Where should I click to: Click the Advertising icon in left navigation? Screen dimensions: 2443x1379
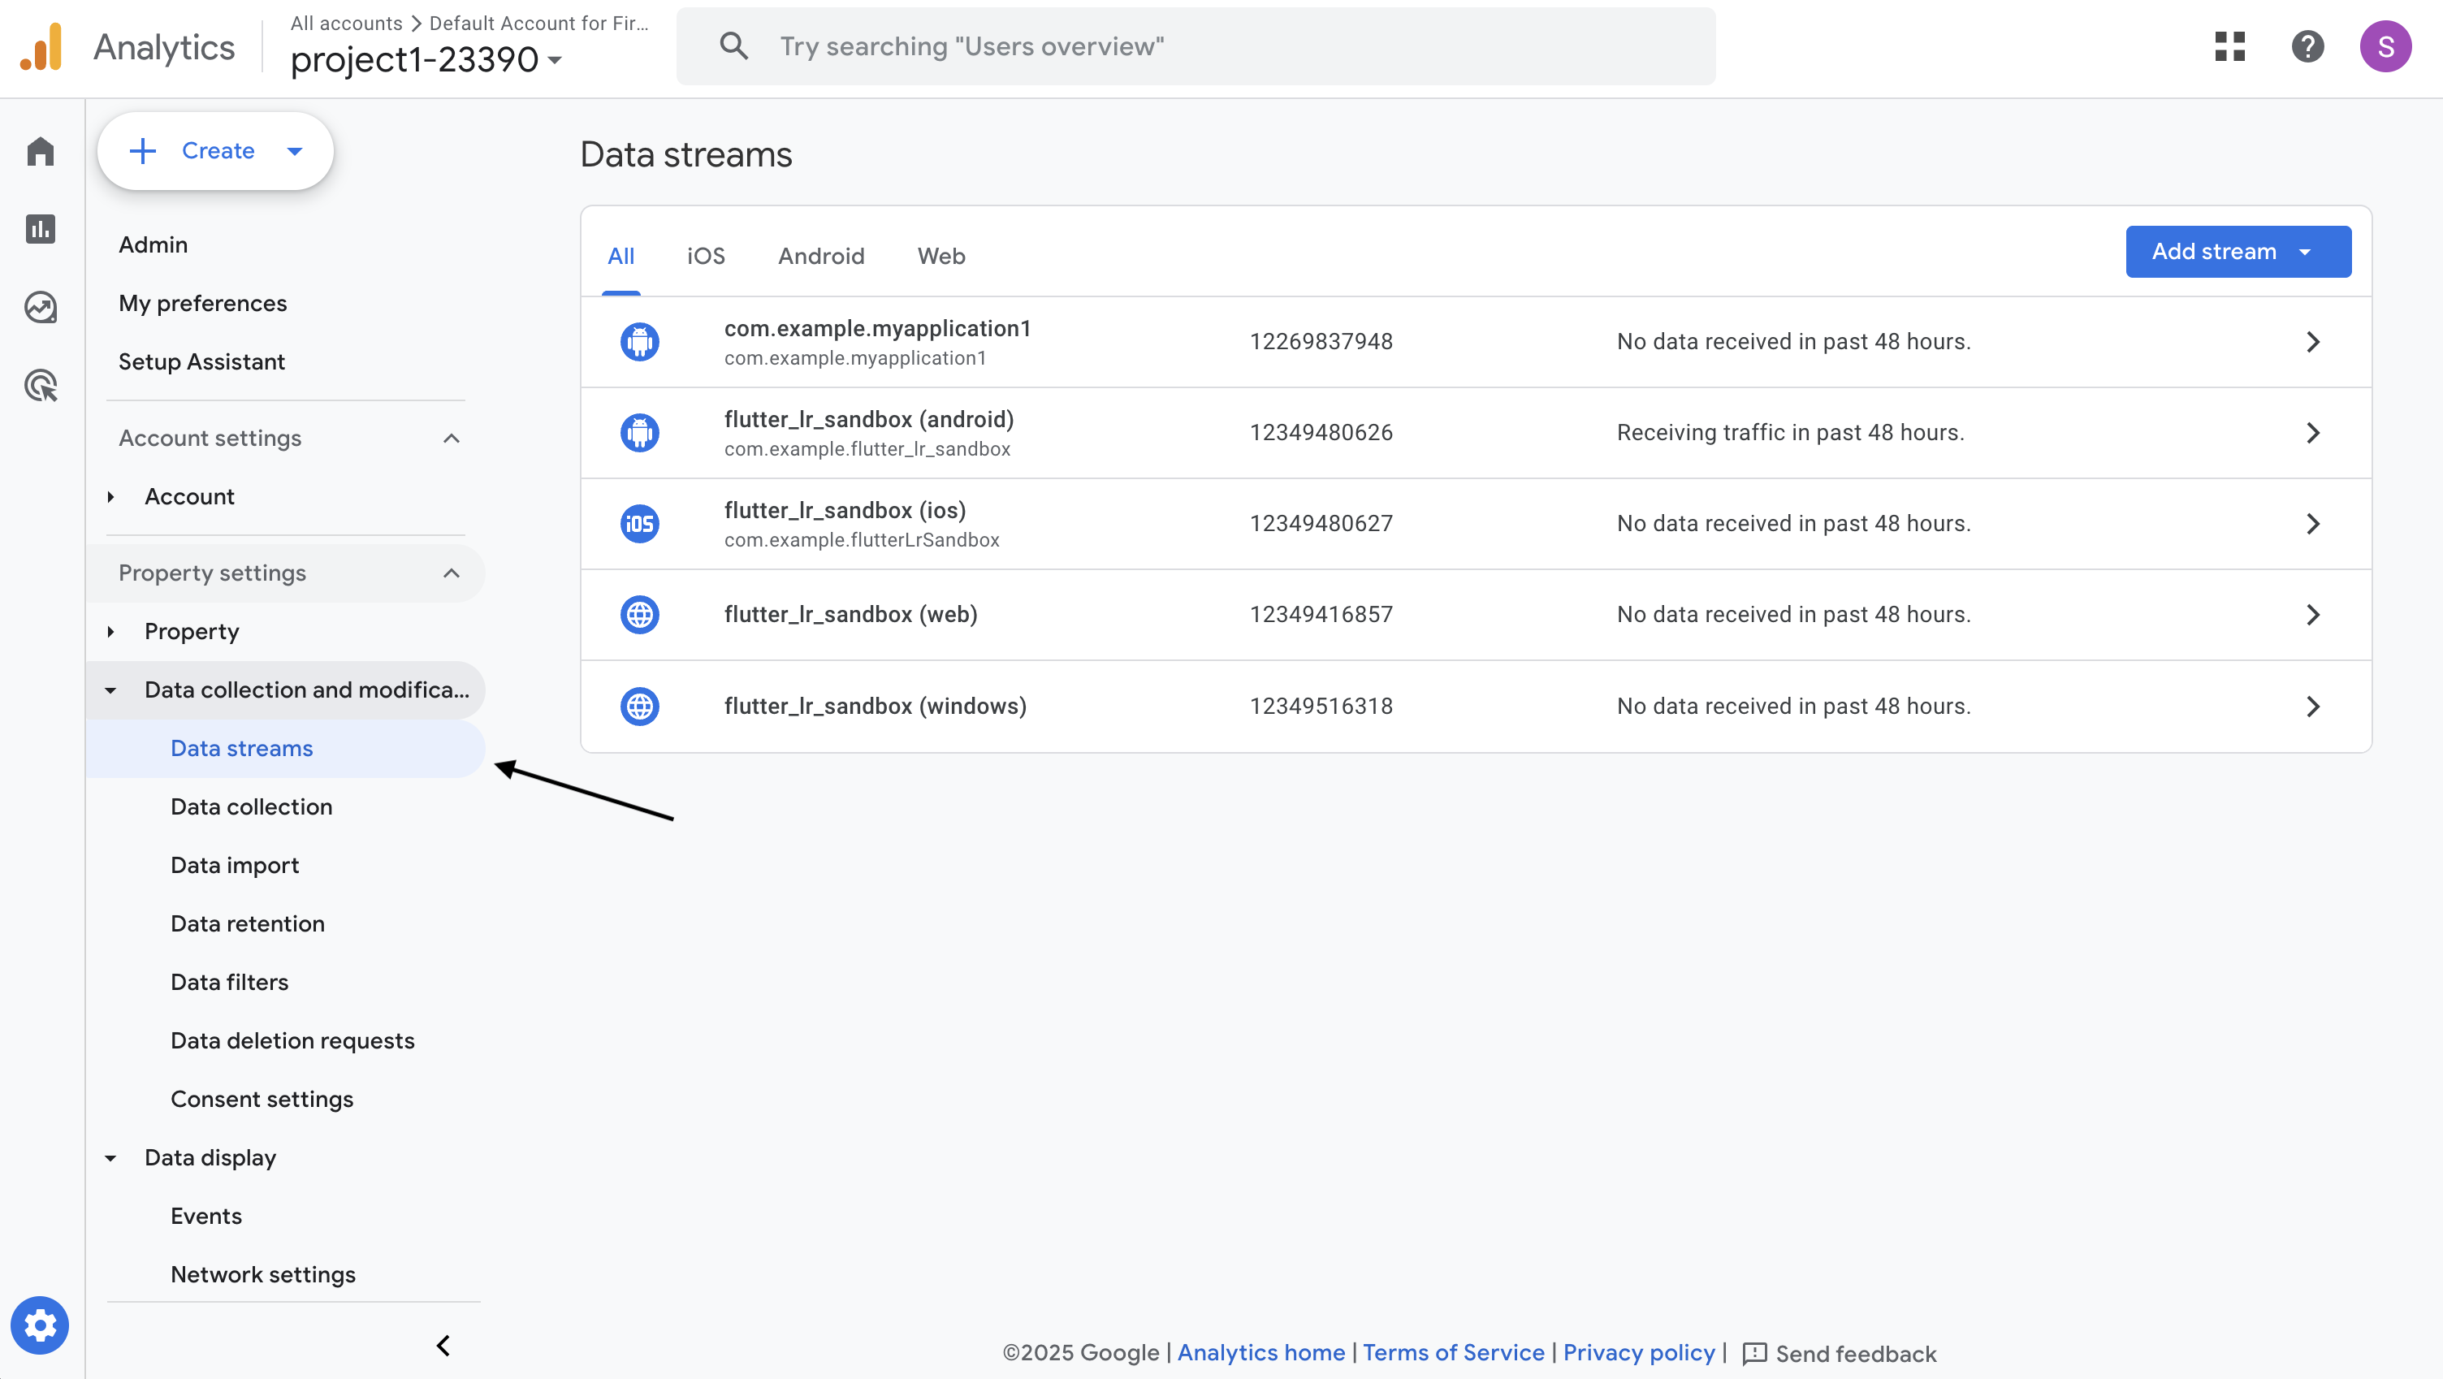[x=41, y=385]
